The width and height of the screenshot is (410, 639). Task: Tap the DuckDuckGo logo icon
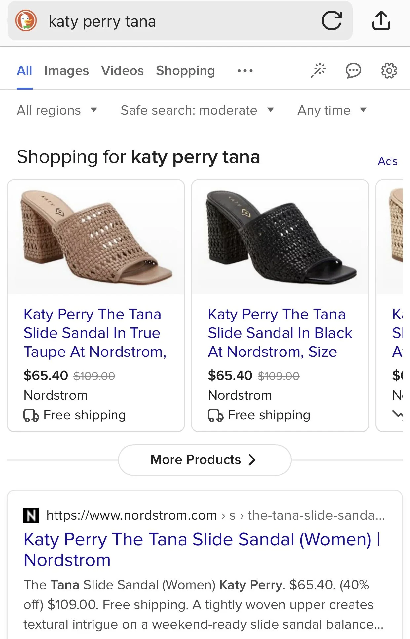26,21
